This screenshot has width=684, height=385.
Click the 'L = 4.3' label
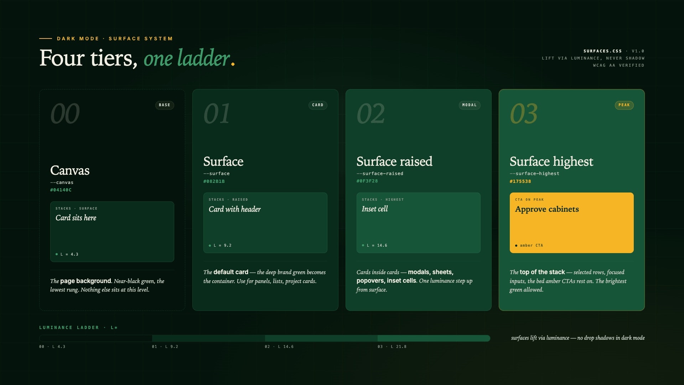(69, 255)
